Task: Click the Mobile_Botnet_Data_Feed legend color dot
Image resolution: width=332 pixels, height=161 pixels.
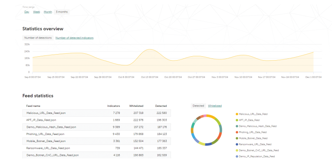Action: click(x=237, y=138)
